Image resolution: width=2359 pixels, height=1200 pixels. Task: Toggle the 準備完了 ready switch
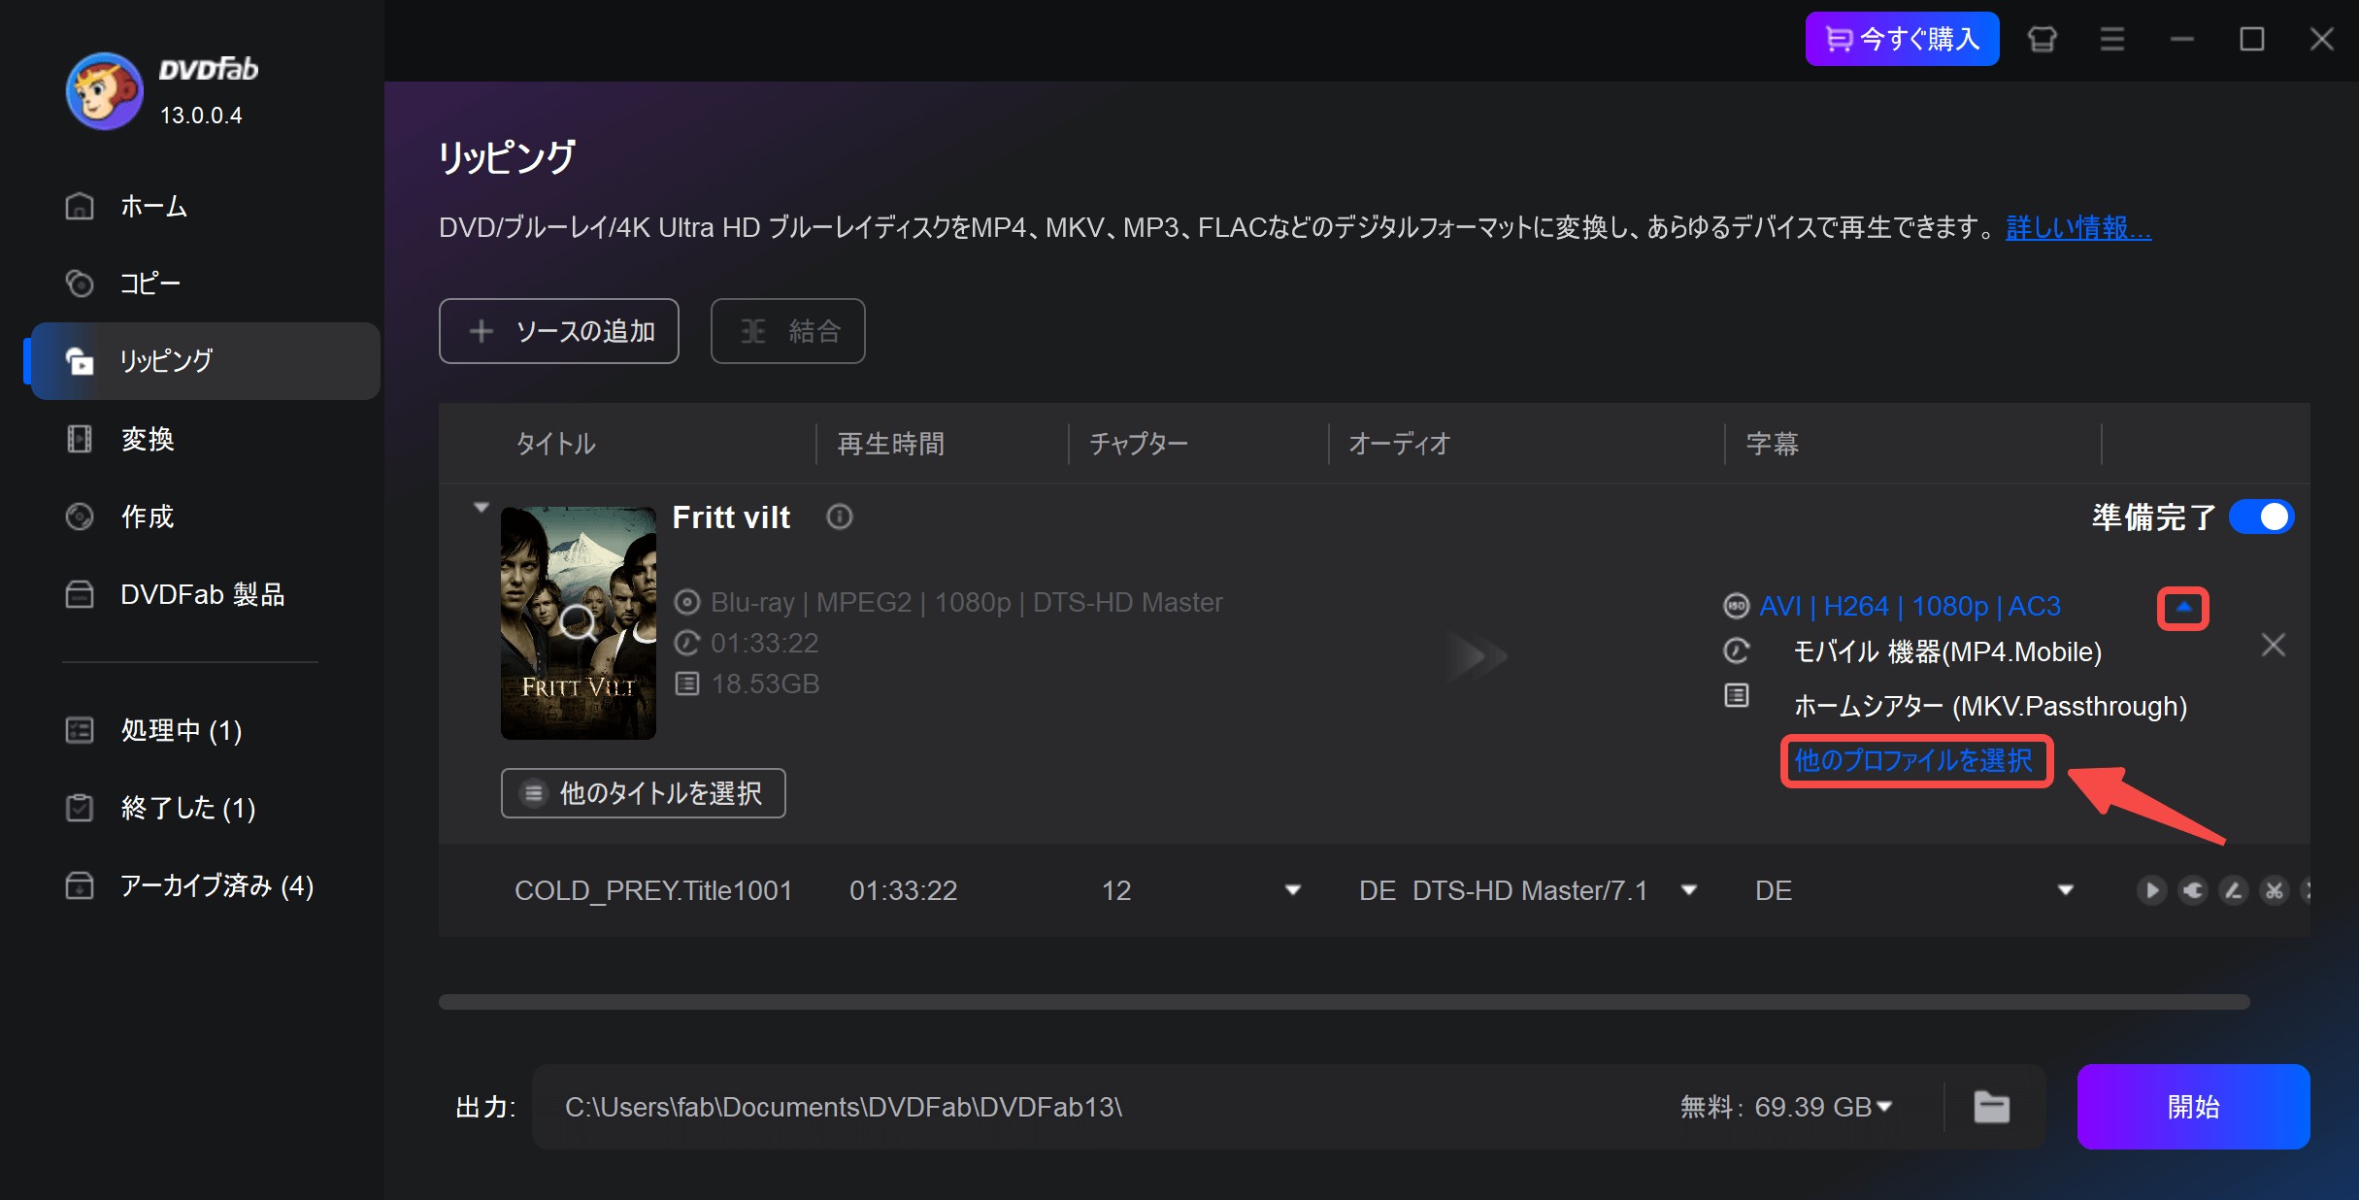pyautogui.click(x=2261, y=517)
